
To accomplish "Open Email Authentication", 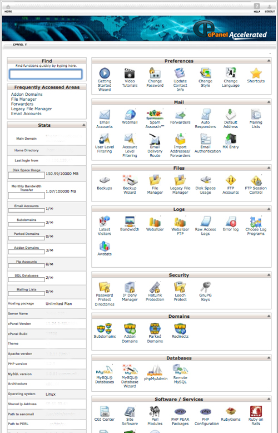I will pos(206,139).
